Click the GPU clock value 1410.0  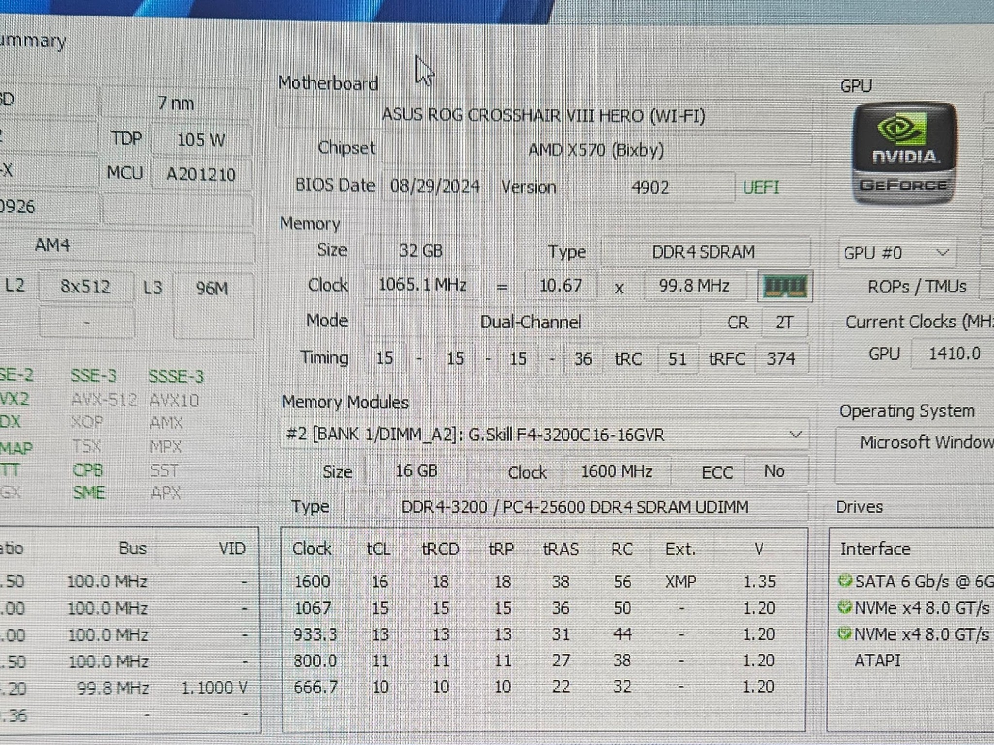953,354
